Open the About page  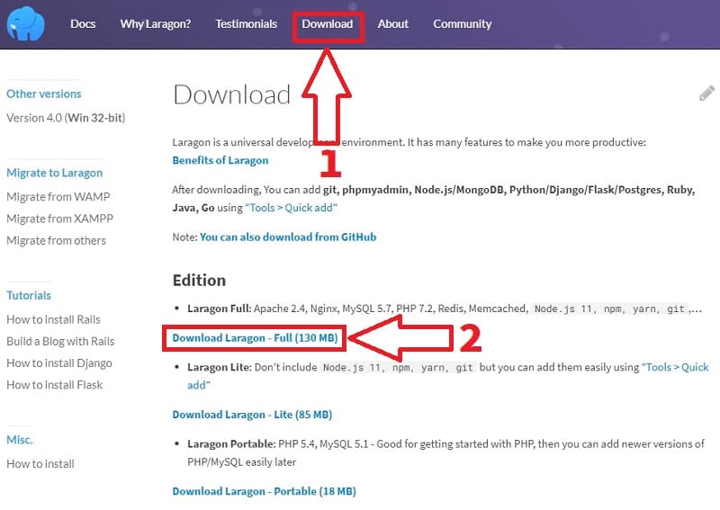click(x=393, y=24)
